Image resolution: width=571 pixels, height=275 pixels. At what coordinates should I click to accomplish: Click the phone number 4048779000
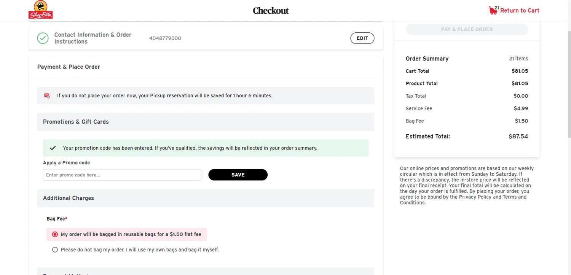point(165,38)
